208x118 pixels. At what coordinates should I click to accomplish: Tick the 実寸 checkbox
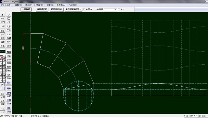click(x=119, y=9)
